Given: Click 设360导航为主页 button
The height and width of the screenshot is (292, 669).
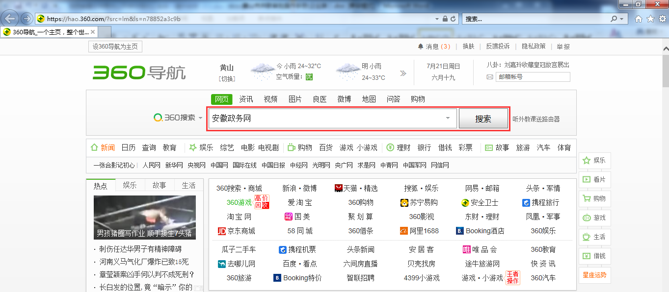Looking at the screenshot, I should coord(115,47).
